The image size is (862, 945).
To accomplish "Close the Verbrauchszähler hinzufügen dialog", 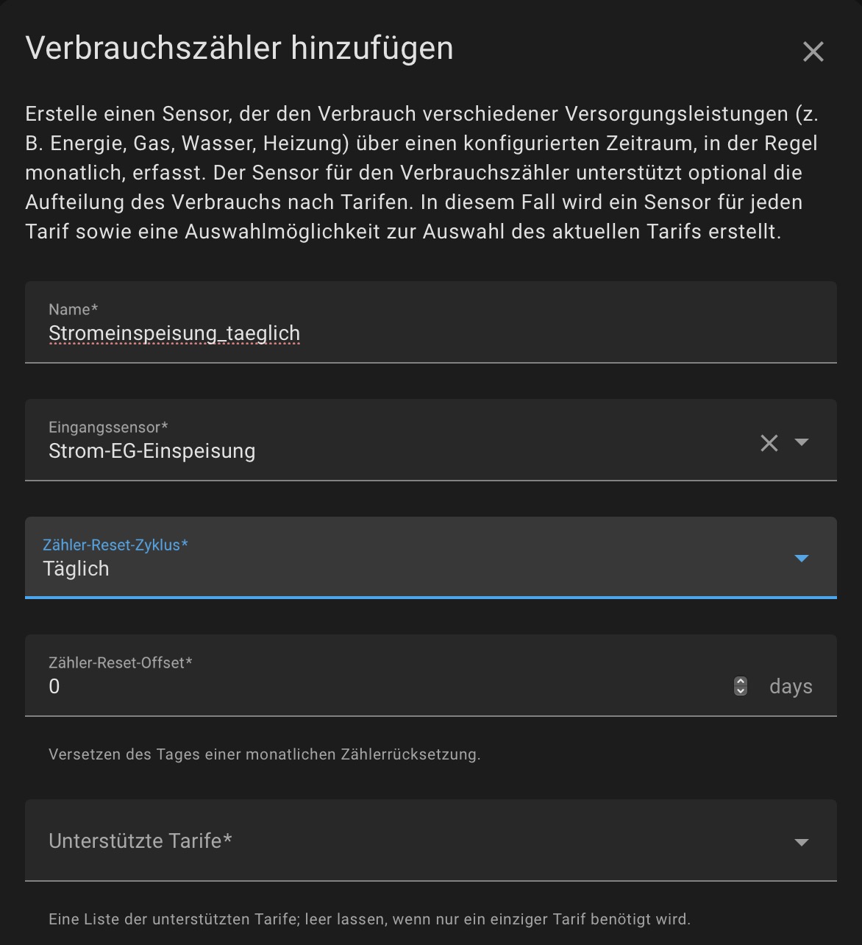I will [x=813, y=52].
